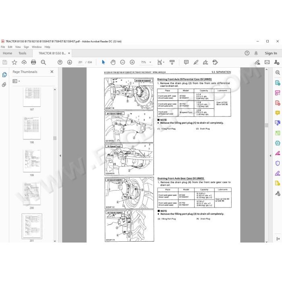
Task: Open Attachments paperclip panel
Action: pos(4,85)
